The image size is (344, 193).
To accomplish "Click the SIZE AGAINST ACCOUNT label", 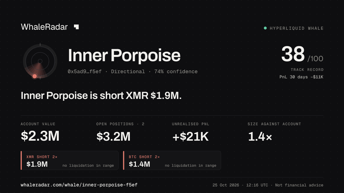I will [274, 124].
